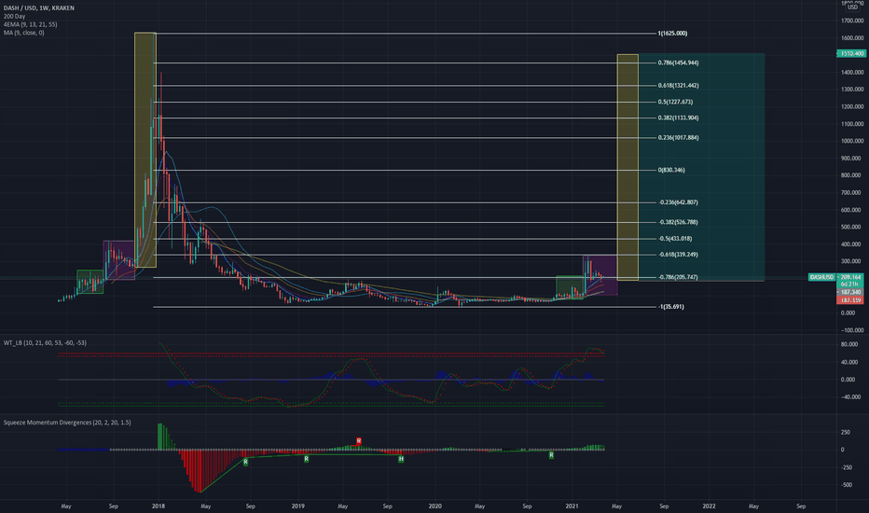
Task: Click the 2022 label on the time axis
Action: click(709, 506)
